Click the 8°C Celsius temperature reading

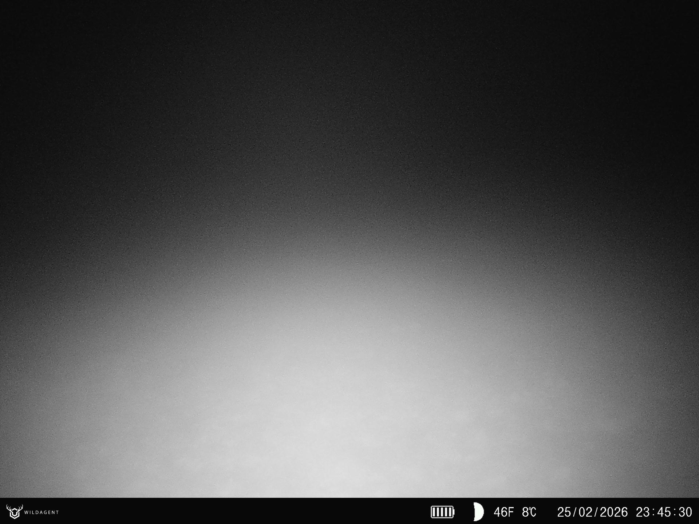click(529, 512)
